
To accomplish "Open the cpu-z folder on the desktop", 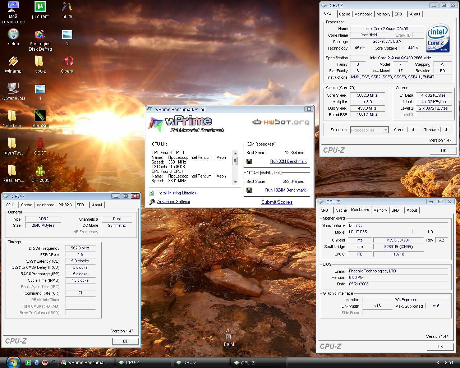I will 40,65.
